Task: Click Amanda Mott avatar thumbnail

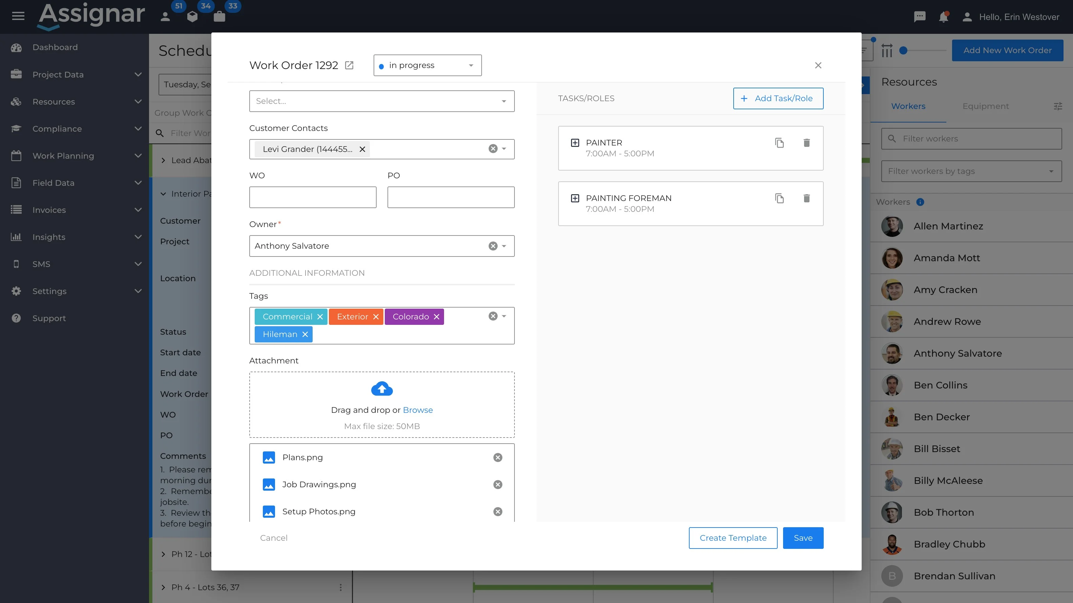Action: pos(892,258)
